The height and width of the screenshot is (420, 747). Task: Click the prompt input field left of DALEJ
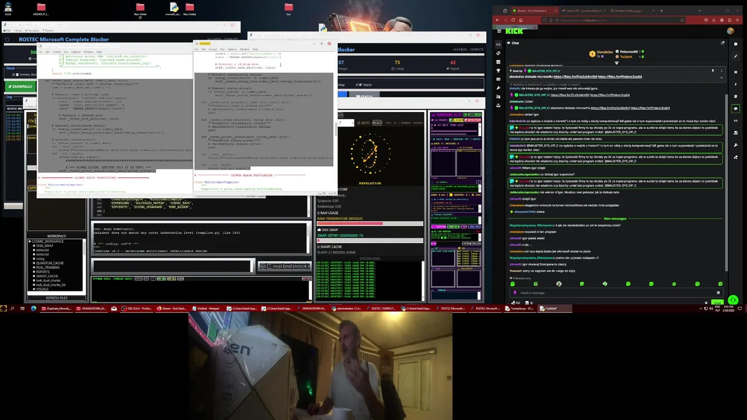click(172, 266)
